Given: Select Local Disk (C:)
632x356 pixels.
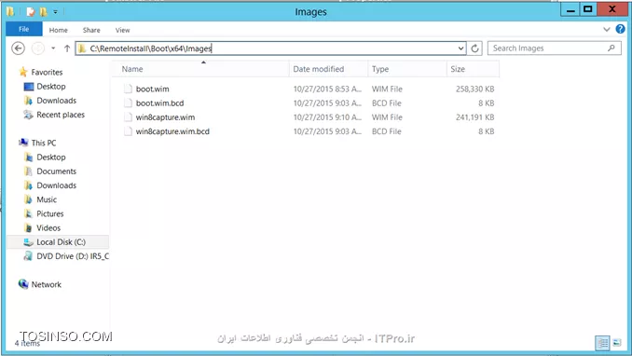Looking at the screenshot, I should click(x=61, y=242).
